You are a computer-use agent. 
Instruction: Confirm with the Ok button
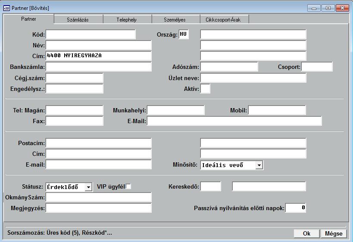point(306,233)
